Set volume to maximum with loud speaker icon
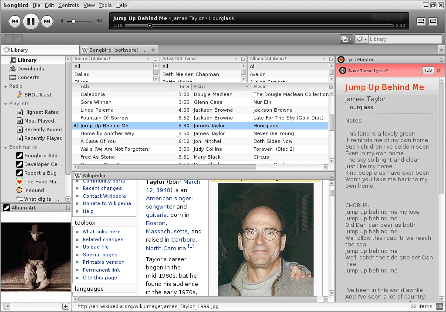 pos(99,21)
